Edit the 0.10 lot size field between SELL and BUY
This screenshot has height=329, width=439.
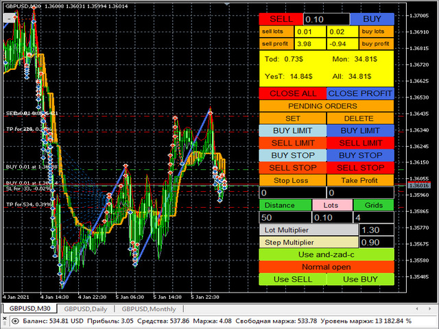click(327, 19)
